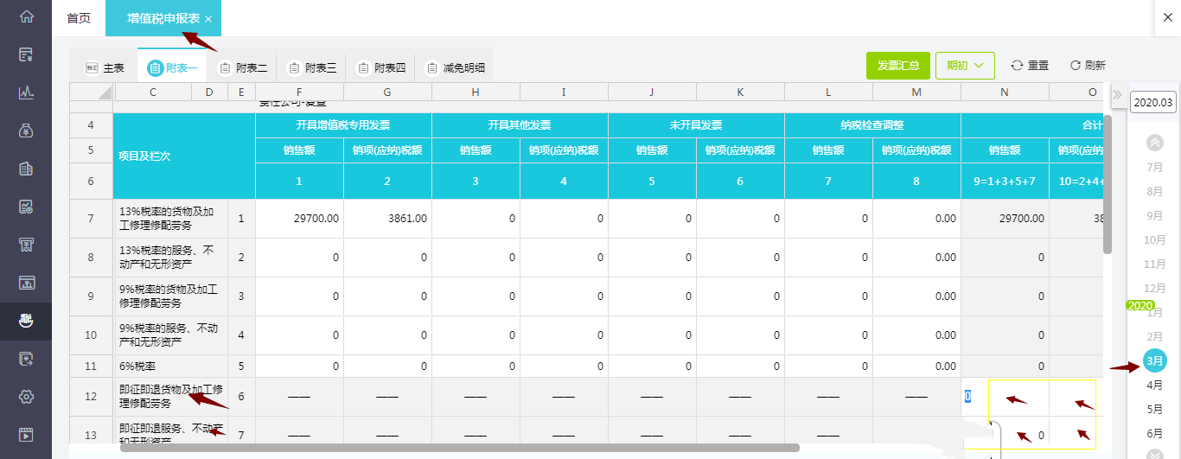Open the 减免明细 sheet tab
The height and width of the screenshot is (459, 1181).
click(454, 68)
